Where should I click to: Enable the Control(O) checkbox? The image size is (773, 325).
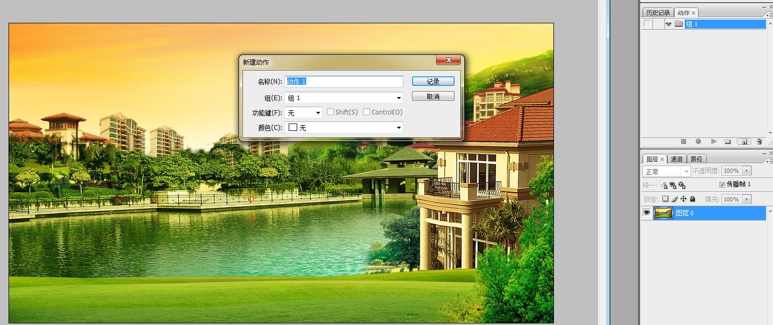pos(366,112)
